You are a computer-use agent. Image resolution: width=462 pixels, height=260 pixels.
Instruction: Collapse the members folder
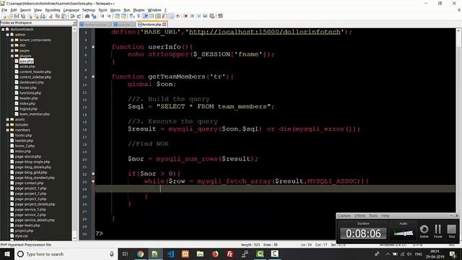click(x=8, y=130)
